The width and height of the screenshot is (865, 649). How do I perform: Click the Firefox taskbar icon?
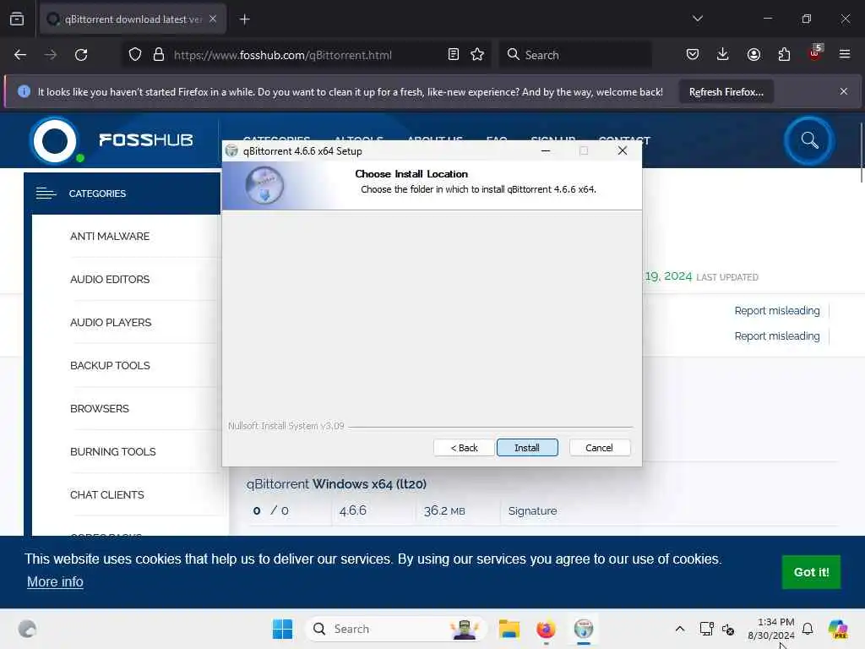point(546,629)
